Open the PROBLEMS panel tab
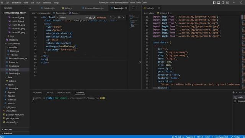The height and width of the screenshot is (138, 245). pyautogui.click(x=37, y=93)
